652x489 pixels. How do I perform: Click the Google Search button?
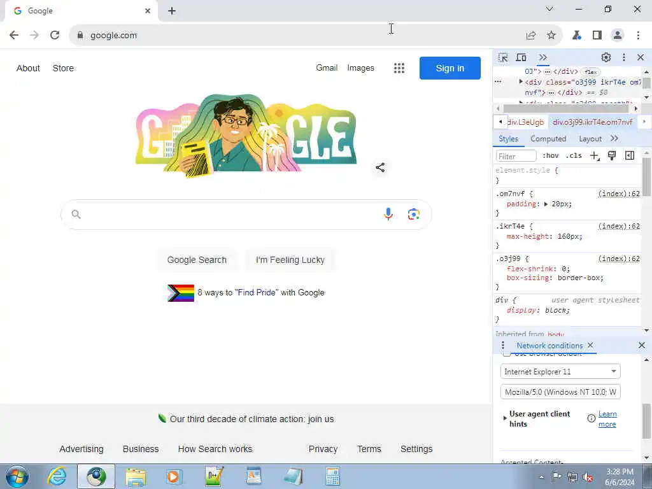tap(197, 260)
